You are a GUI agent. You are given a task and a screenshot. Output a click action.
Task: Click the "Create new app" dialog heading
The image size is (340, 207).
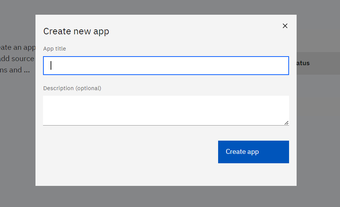[x=76, y=31]
